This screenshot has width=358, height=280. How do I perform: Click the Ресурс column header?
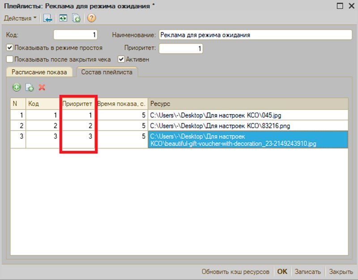[248, 104]
